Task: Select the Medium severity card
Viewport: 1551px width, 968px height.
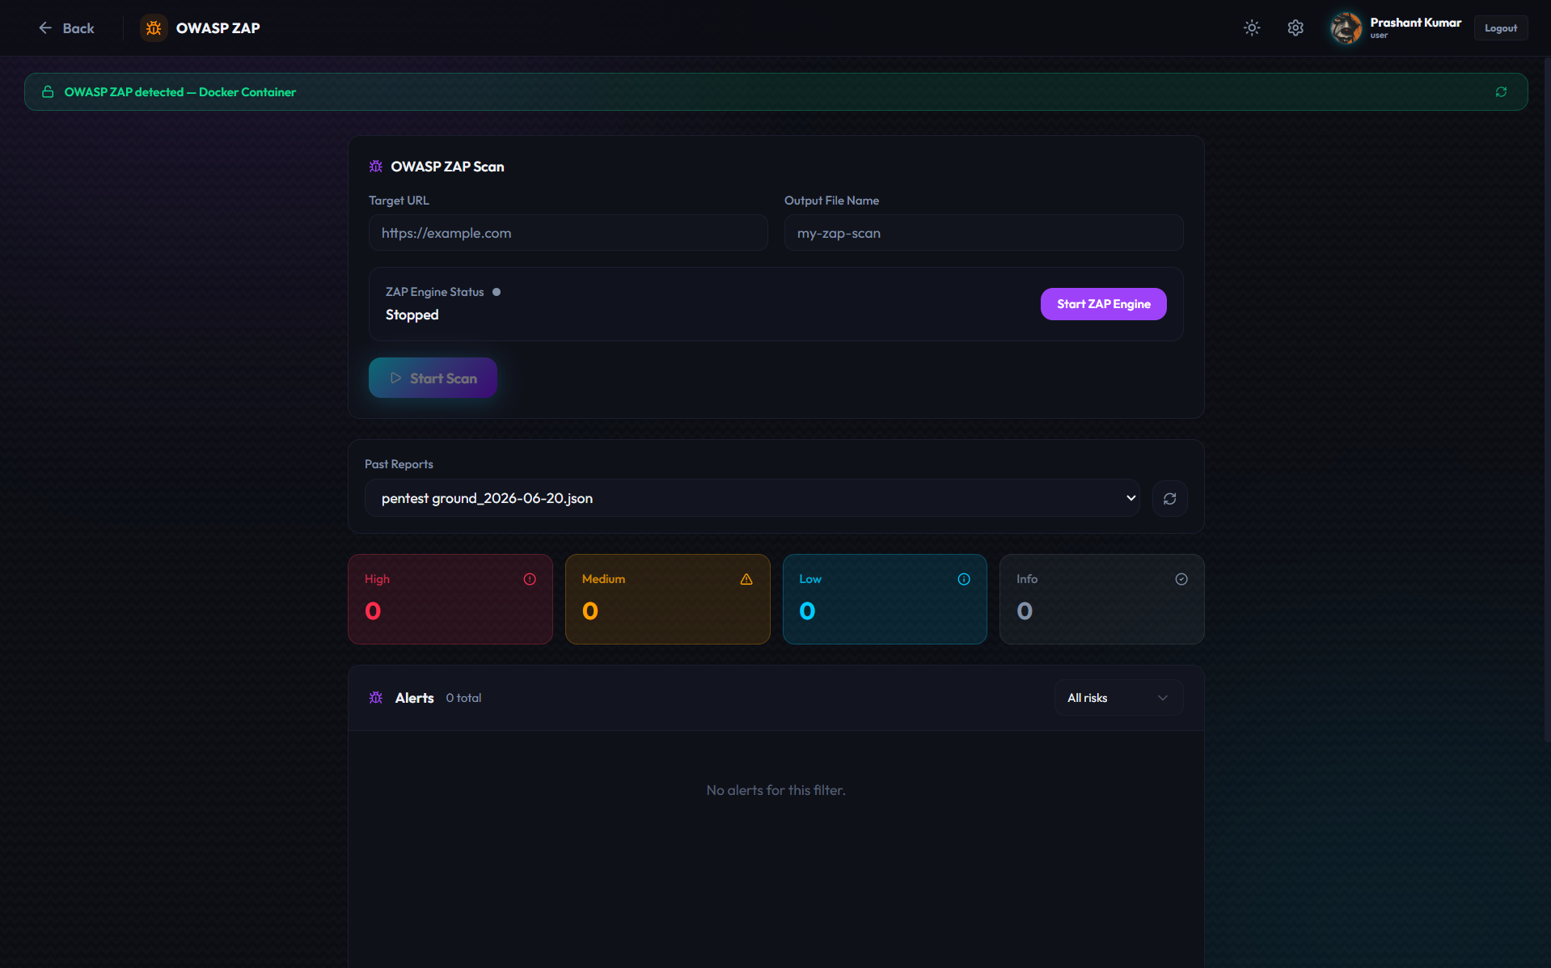Action: (x=668, y=599)
